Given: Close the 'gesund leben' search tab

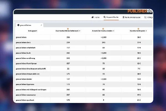Looking at the screenshot, I should (x=41, y=25).
